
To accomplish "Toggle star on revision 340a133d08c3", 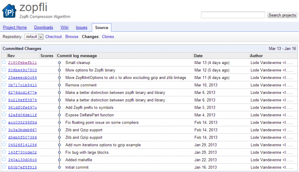I will [4, 159].
